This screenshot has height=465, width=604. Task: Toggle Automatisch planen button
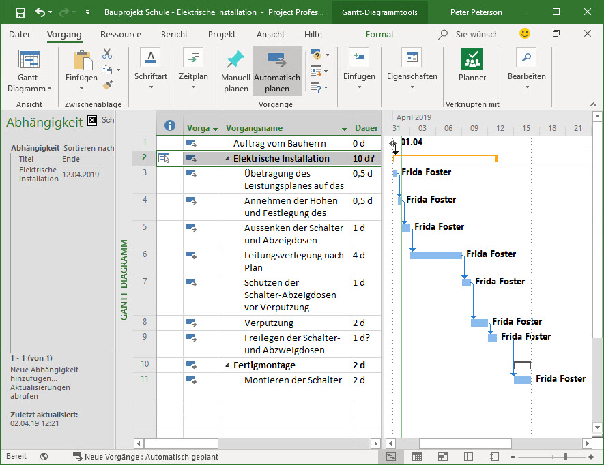(277, 71)
